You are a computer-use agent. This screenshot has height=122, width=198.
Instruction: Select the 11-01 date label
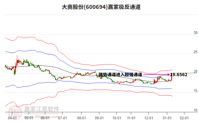point(131,118)
